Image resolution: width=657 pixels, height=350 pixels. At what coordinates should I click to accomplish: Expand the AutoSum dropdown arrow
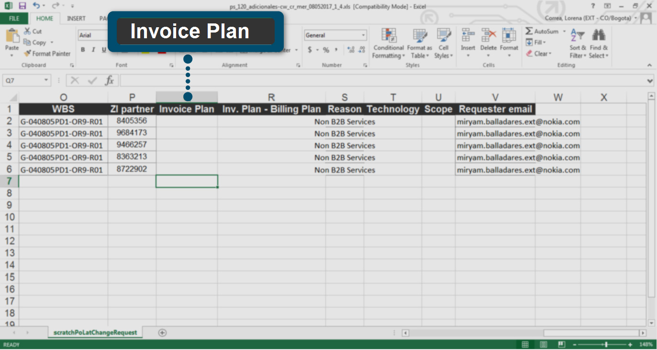point(564,32)
